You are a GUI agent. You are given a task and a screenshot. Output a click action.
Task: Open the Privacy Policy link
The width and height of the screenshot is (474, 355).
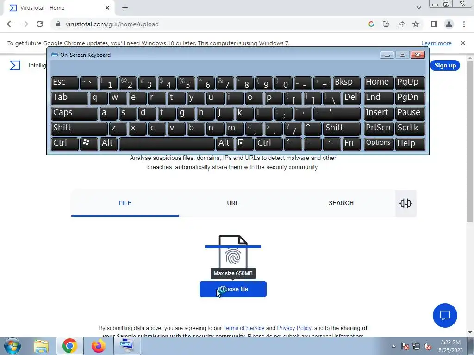[x=294, y=328]
